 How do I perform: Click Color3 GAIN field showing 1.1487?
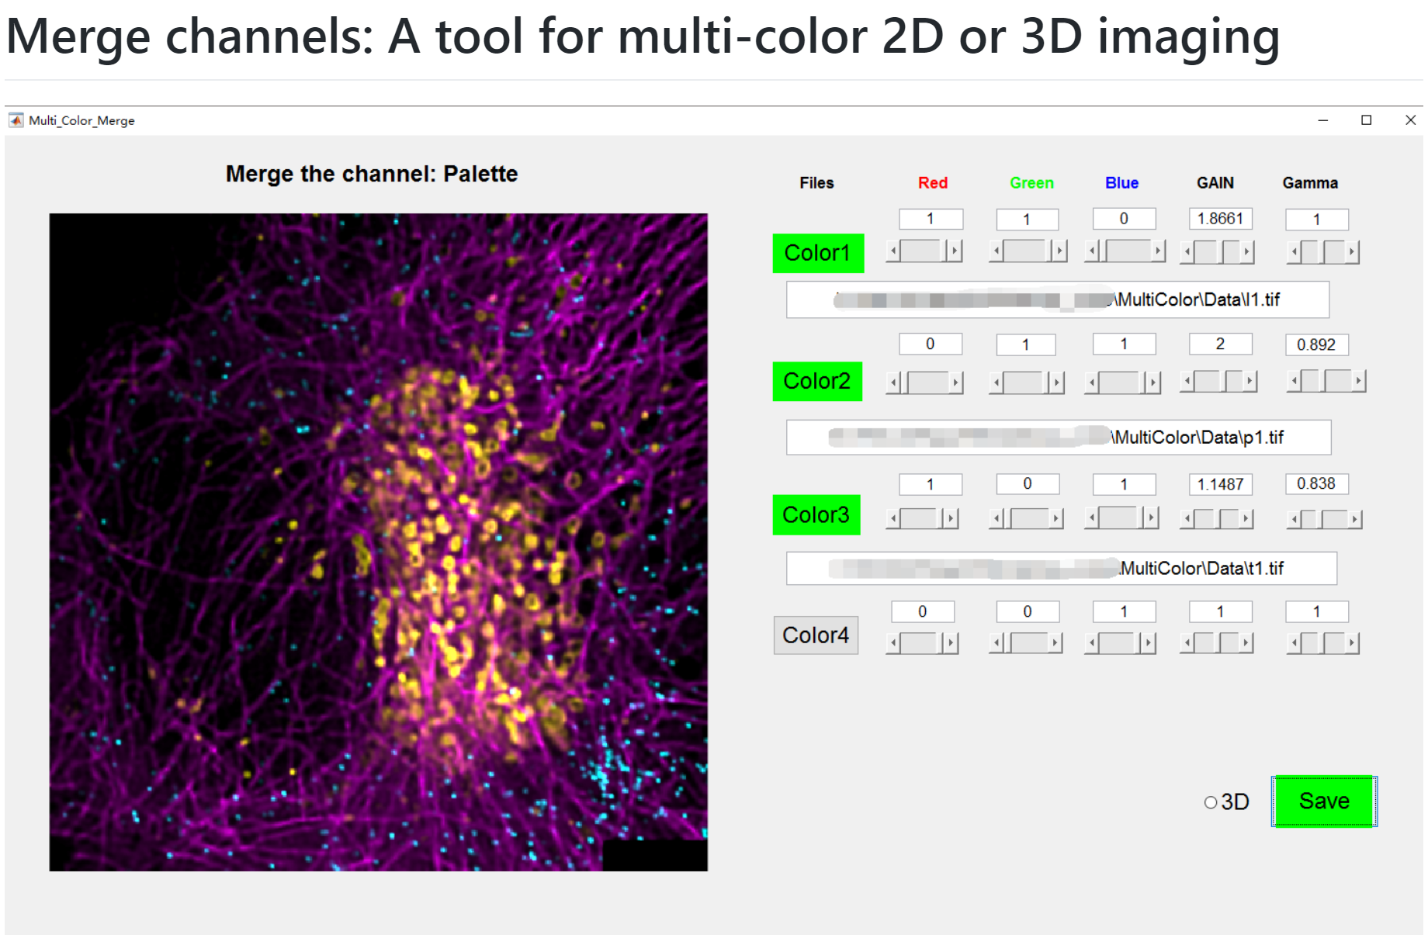coord(1221,484)
